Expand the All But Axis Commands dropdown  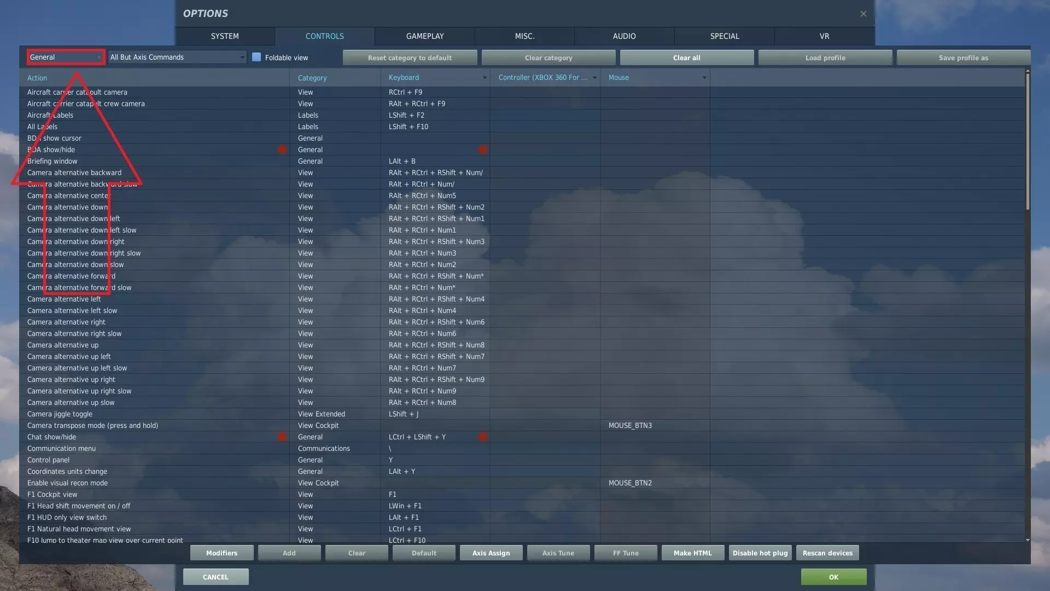pyautogui.click(x=177, y=57)
